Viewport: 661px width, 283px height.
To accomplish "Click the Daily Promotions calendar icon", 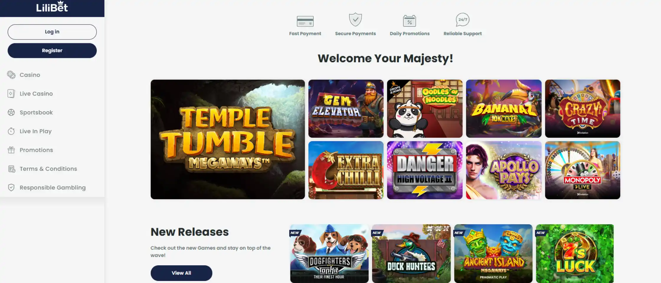I will click(x=410, y=21).
